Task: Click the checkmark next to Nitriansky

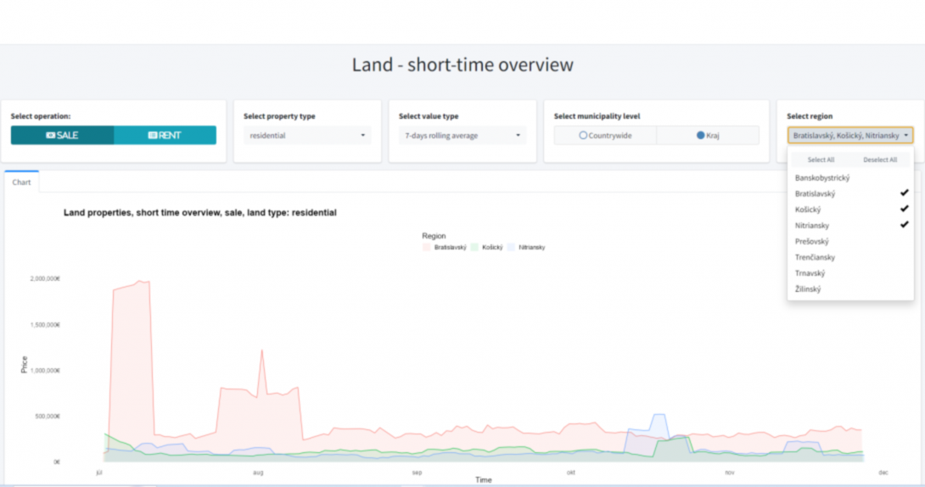Action: tap(904, 225)
